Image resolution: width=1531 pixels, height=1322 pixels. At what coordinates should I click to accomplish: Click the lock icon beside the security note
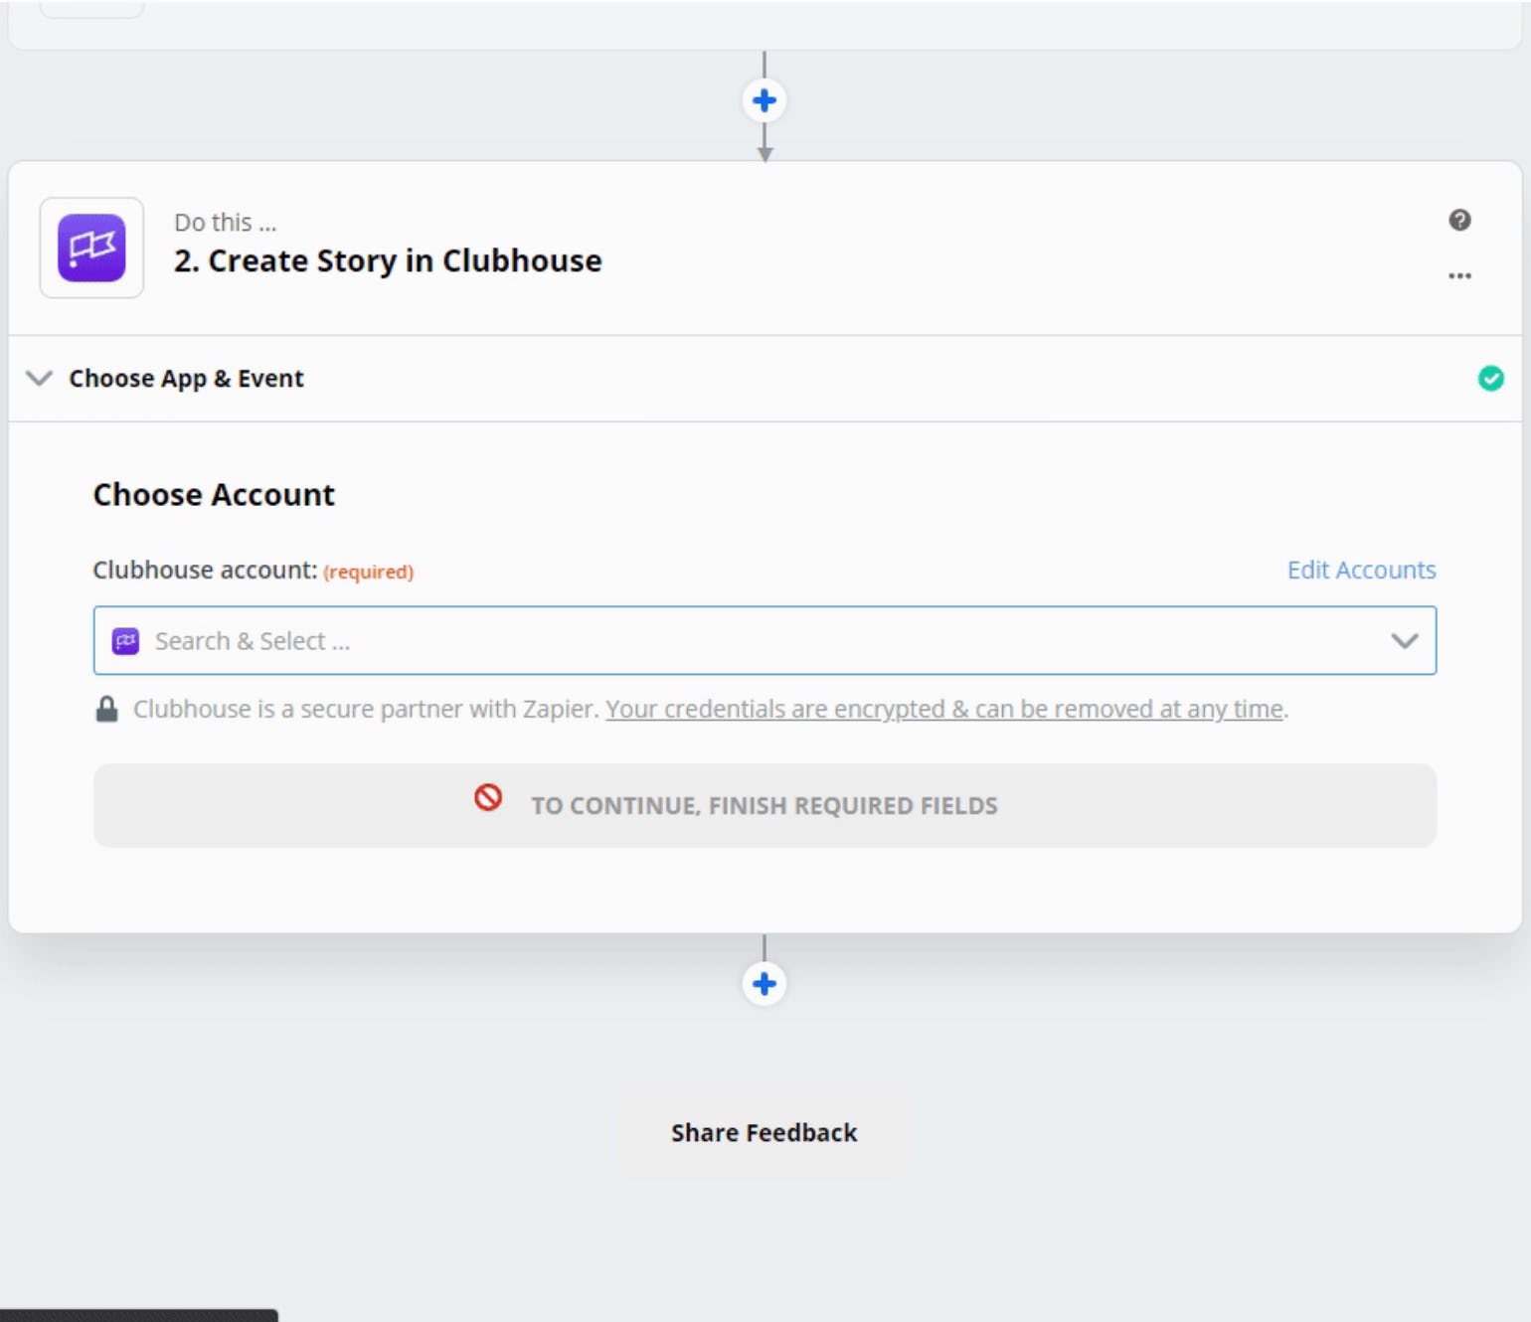coord(106,709)
